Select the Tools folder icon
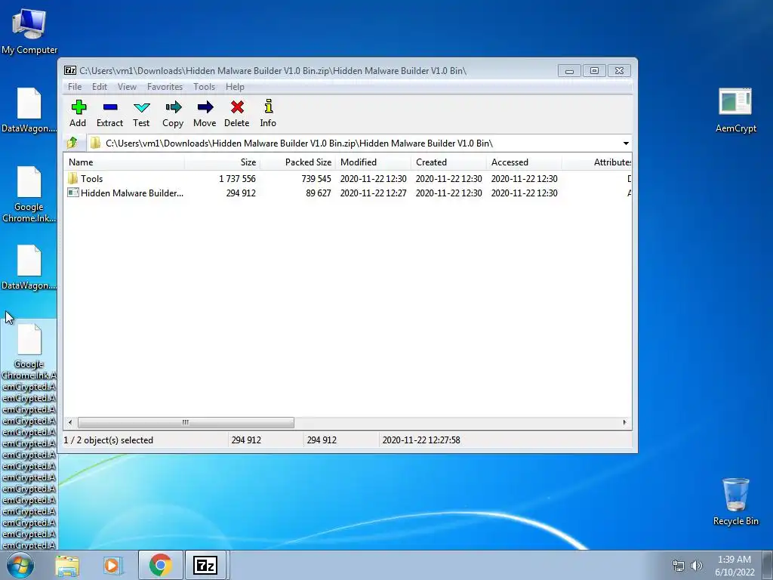 point(73,178)
